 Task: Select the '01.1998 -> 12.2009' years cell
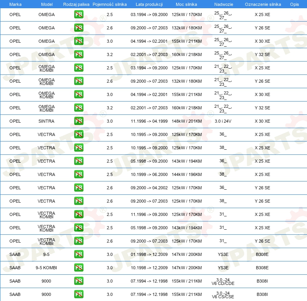pyautogui.click(x=149, y=254)
